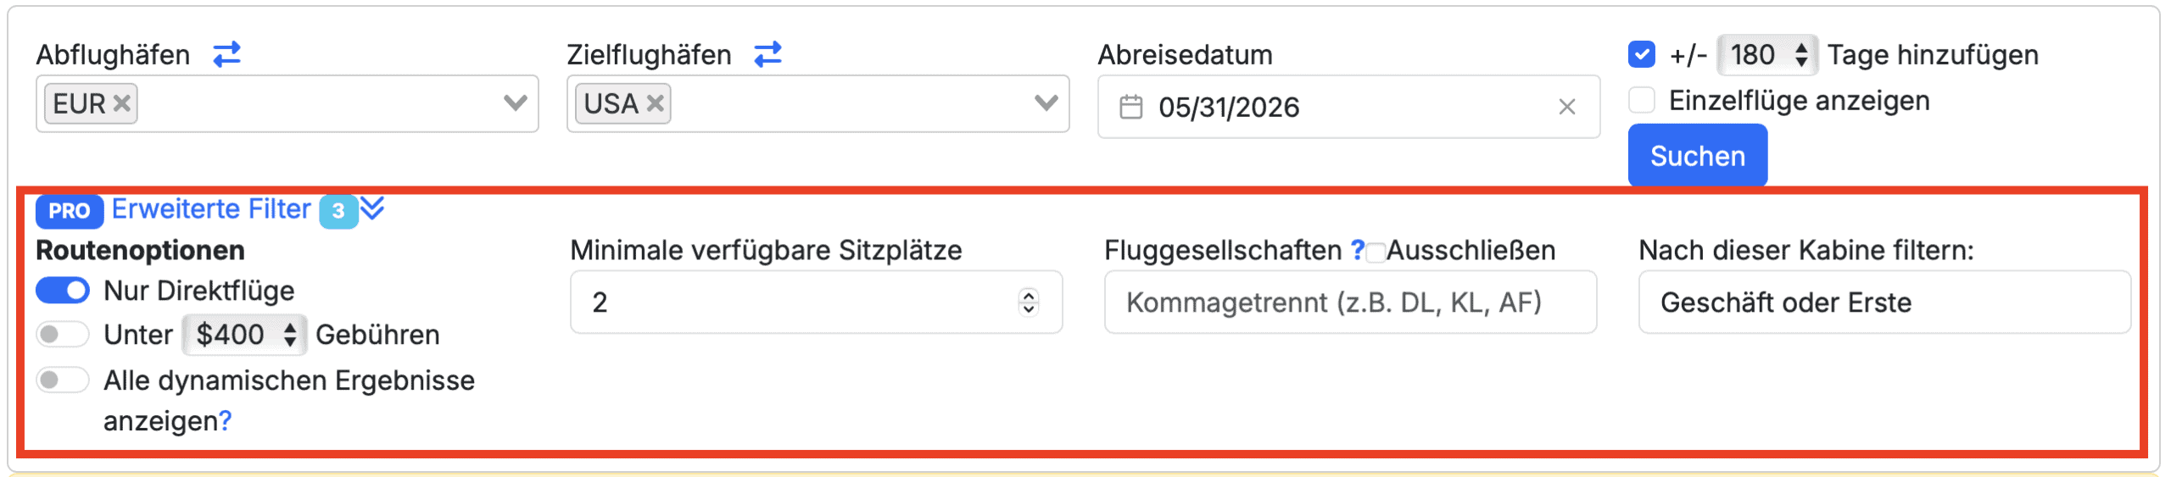Screen dimensions: 2171x477
Task: Toggle Alle dynamischen Ergebnisse anzeigen
Action: (63, 380)
